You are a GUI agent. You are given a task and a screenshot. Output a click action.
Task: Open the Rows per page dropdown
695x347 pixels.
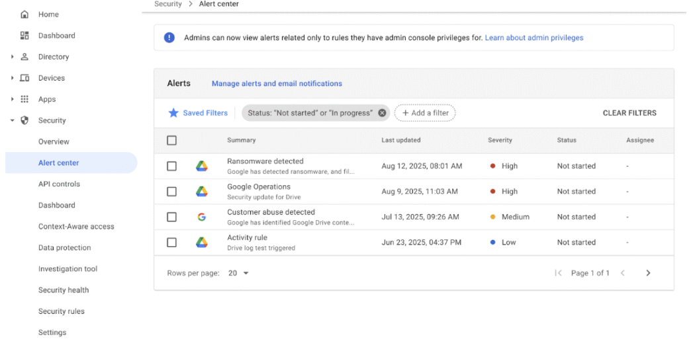point(239,273)
